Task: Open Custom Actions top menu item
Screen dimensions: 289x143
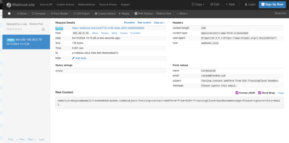Action: click(x=65, y=4)
